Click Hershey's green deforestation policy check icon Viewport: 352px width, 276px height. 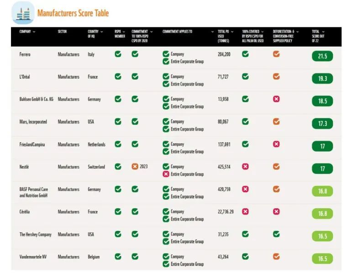pos(276,234)
